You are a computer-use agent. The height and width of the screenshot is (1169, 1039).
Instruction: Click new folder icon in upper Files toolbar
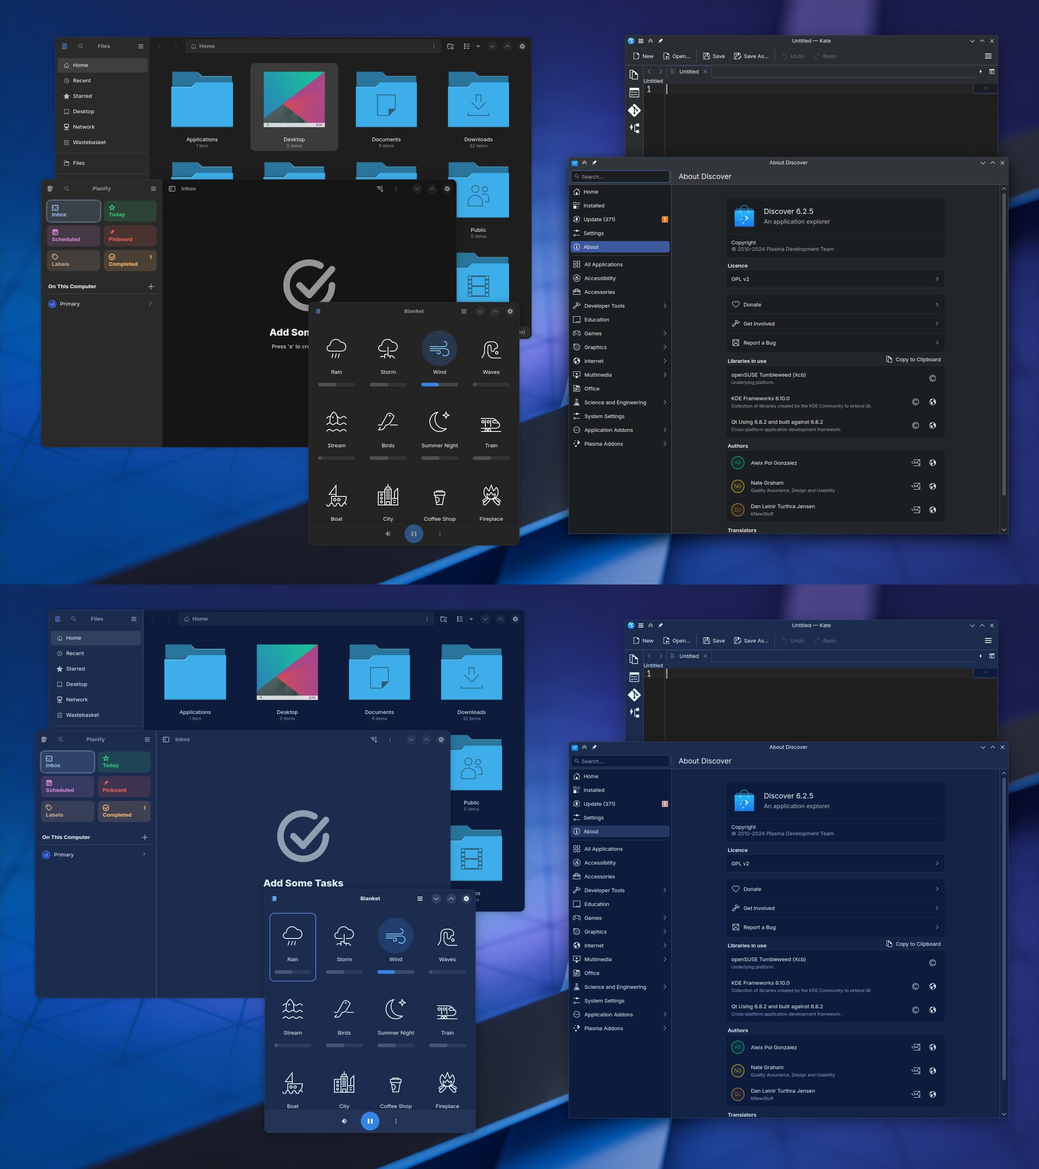tap(451, 47)
